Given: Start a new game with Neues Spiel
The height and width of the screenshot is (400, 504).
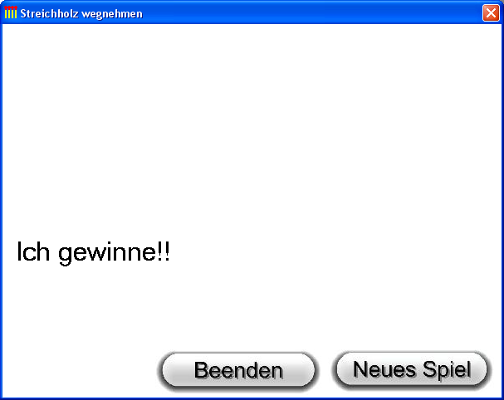Looking at the screenshot, I should pos(412,369).
